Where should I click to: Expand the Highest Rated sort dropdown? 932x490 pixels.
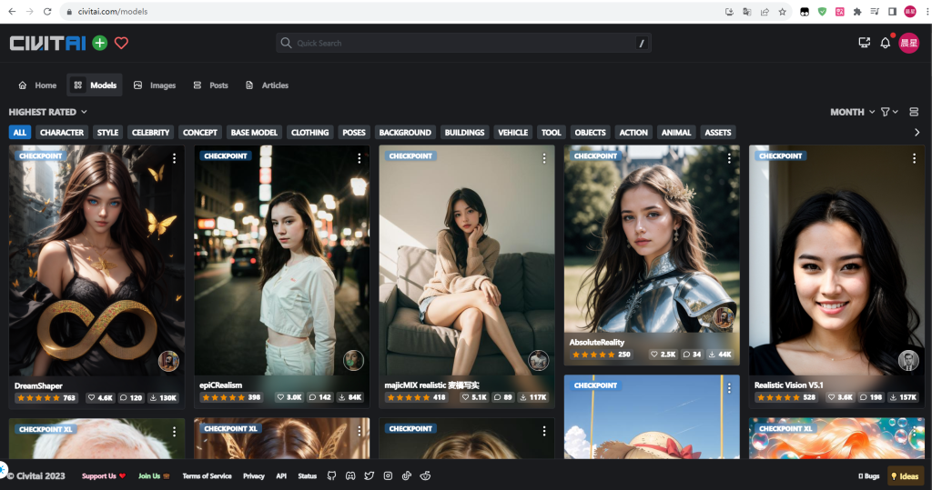(47, 112)
